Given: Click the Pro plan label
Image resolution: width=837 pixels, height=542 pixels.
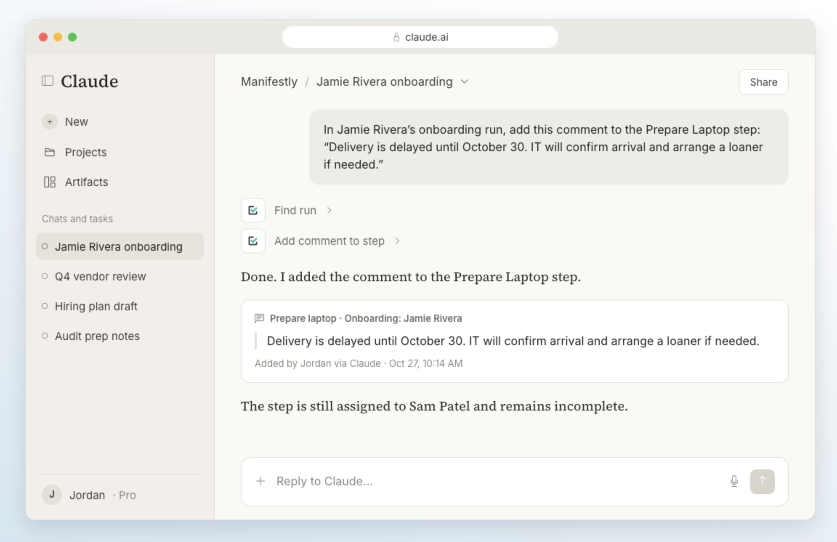Looking at the screenshot, I should pos(127,495).
